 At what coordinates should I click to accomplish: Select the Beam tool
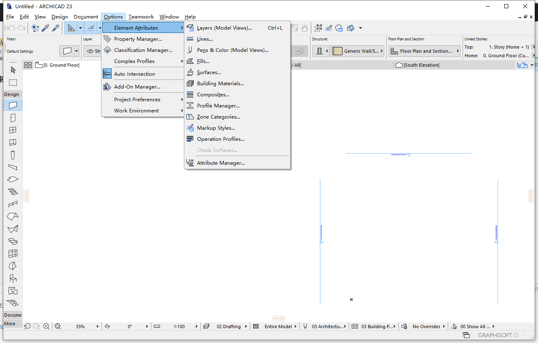tap(13, 167)
